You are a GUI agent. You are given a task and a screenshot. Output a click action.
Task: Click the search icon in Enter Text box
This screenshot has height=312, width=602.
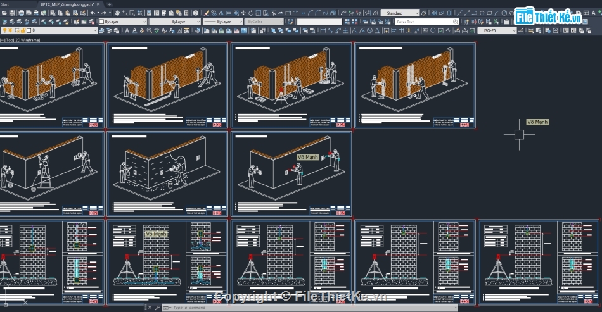[x=456, y=22]
